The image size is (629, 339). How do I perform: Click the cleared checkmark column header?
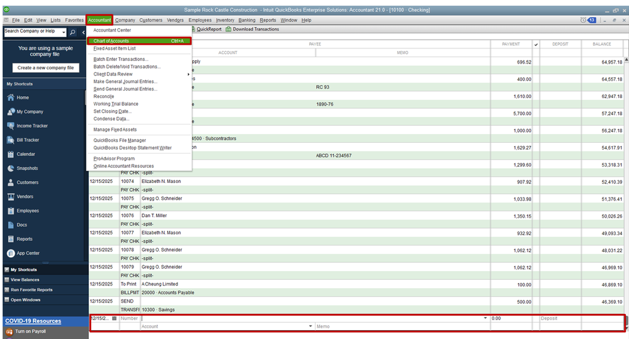pyautogui.click(x=536, y=45)
